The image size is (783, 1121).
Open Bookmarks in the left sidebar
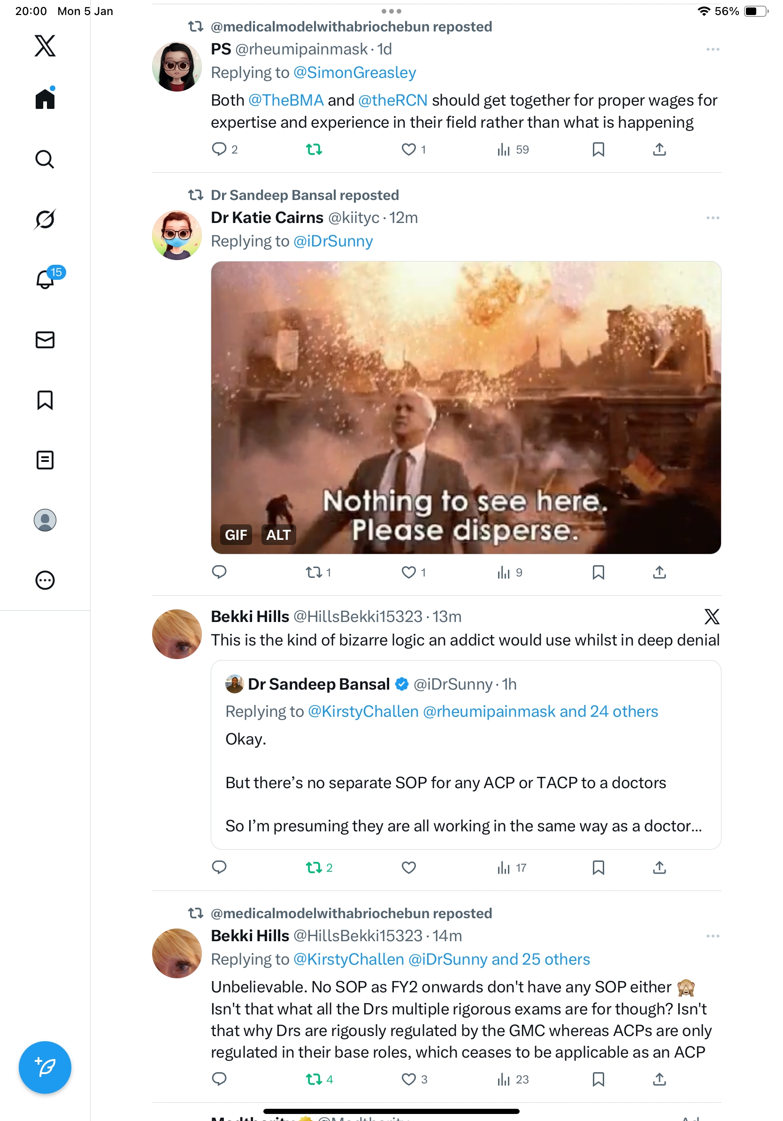click(x=45, y=400)
